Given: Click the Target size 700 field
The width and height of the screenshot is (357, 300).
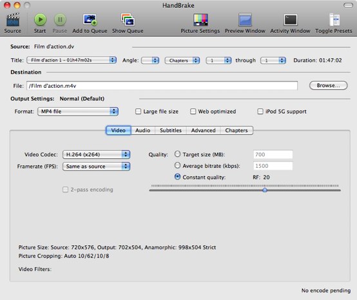Looking at the screenshot, I should (x=273, y=155).
